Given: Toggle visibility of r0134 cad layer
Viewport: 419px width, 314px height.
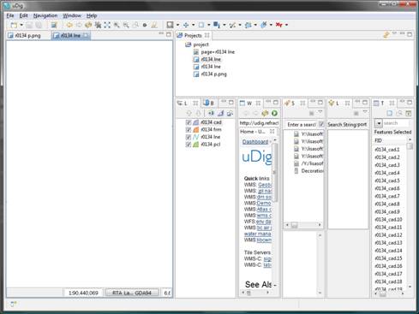Looking at the screenshot, I should point(189,122).
